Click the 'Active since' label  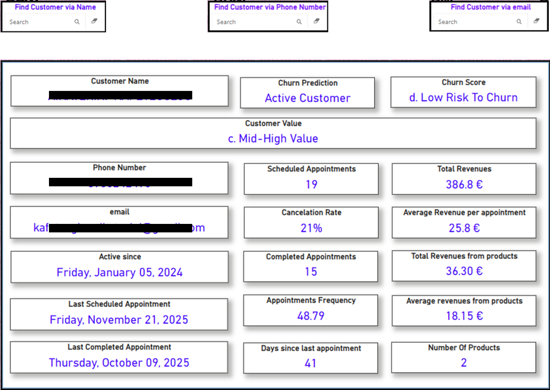pyautogui.click(x=120, y=257)
